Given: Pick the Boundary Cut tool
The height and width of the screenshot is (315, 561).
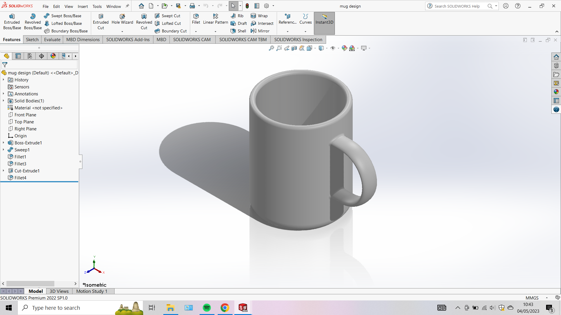Looking at the screenshot, I should [x=171, y=31].
